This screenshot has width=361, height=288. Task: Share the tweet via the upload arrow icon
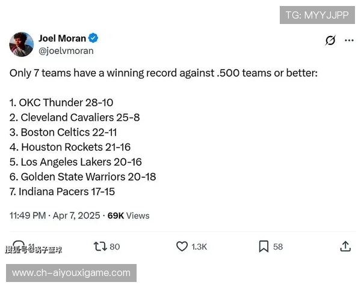click(x=345, y=247)
